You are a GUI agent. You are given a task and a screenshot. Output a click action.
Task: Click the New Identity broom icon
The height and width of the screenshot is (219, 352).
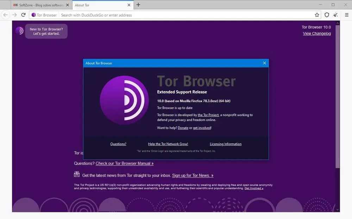click(x=335, y=15)
